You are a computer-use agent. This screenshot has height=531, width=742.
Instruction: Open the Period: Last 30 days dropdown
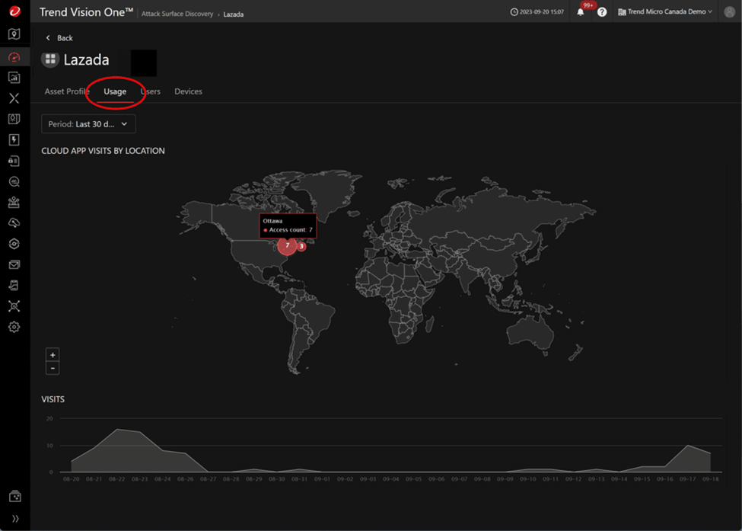click(88, 124)
